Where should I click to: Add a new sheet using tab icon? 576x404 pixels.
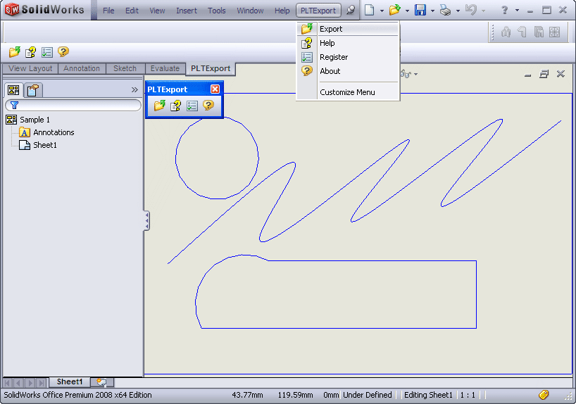pos(101,382)
